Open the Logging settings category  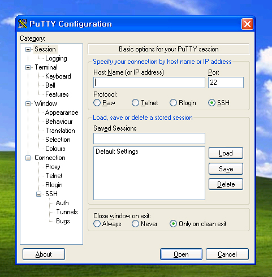coord(56,58)
